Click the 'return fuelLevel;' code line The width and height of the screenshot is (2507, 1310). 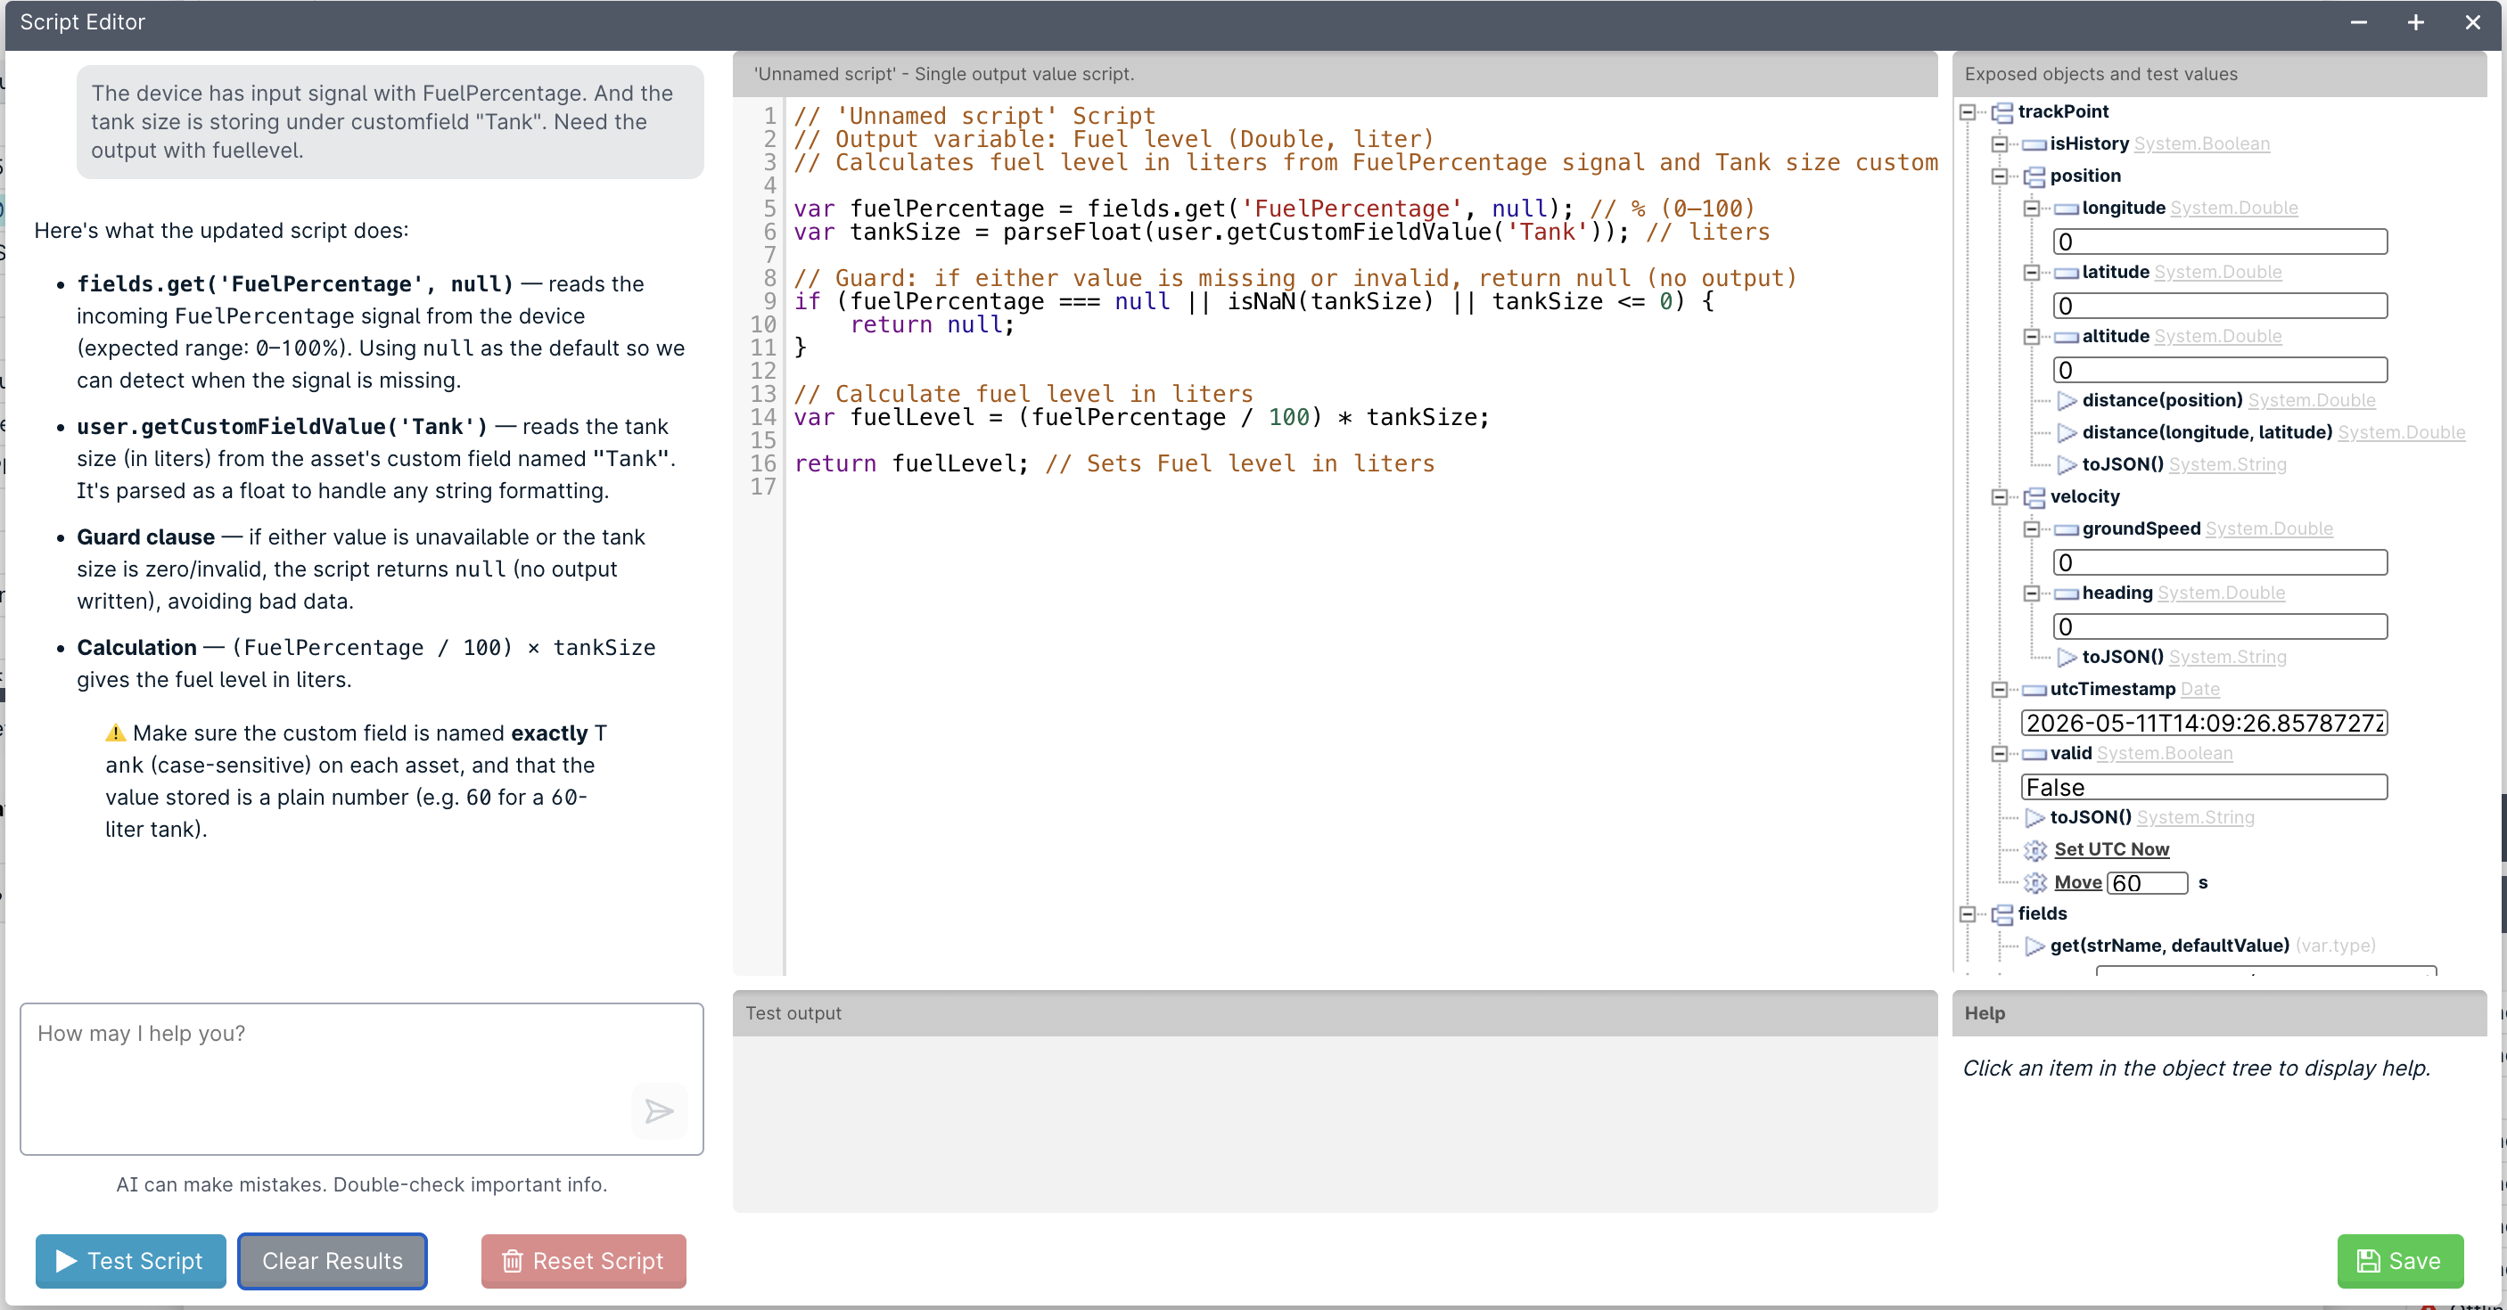1114,464
